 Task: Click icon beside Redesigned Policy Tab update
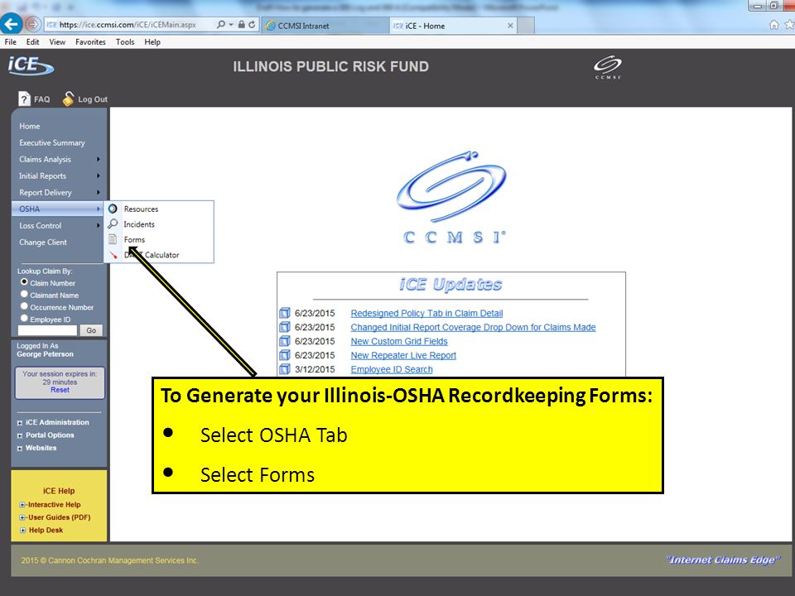click(x=285, y=313)
